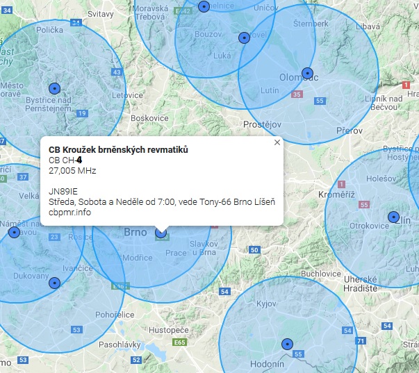This screenshot has height=373, width=419.
Task: Click the popup title CB Kroužek brněnských revmatiků
Action: (x=118, y=149)
